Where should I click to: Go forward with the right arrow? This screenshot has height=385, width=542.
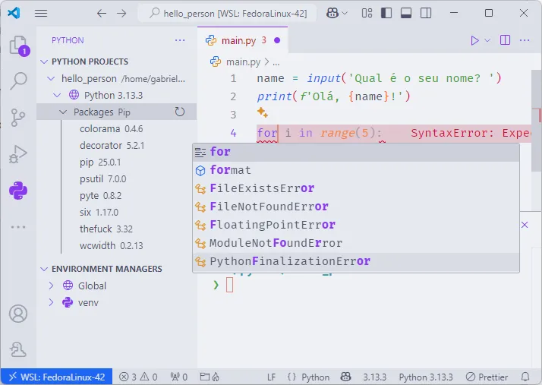[x=121, y=13]
